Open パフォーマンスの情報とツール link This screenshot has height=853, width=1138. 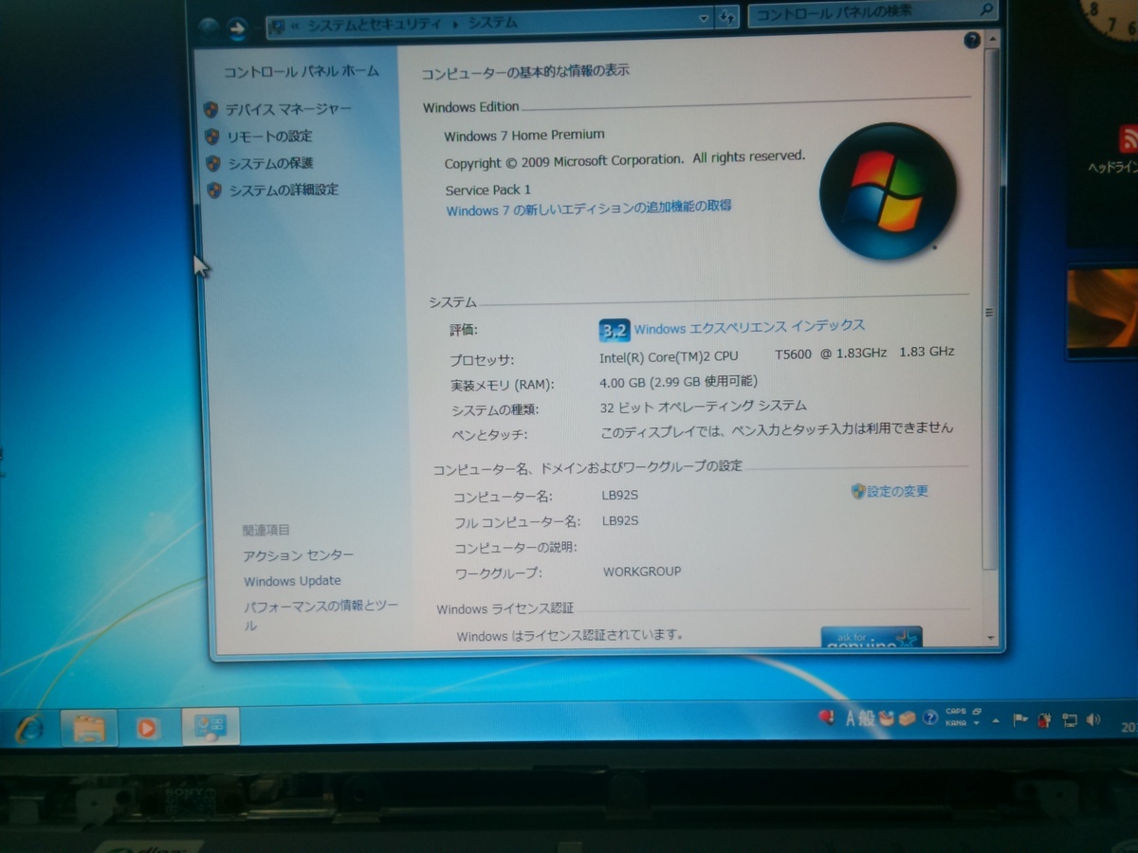click(x=321, y=615)
